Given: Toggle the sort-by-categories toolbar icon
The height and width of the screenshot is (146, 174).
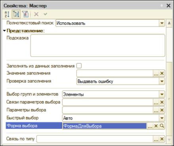Looking at the screenshot, I should pyautogui.click(x=16, y=14).
